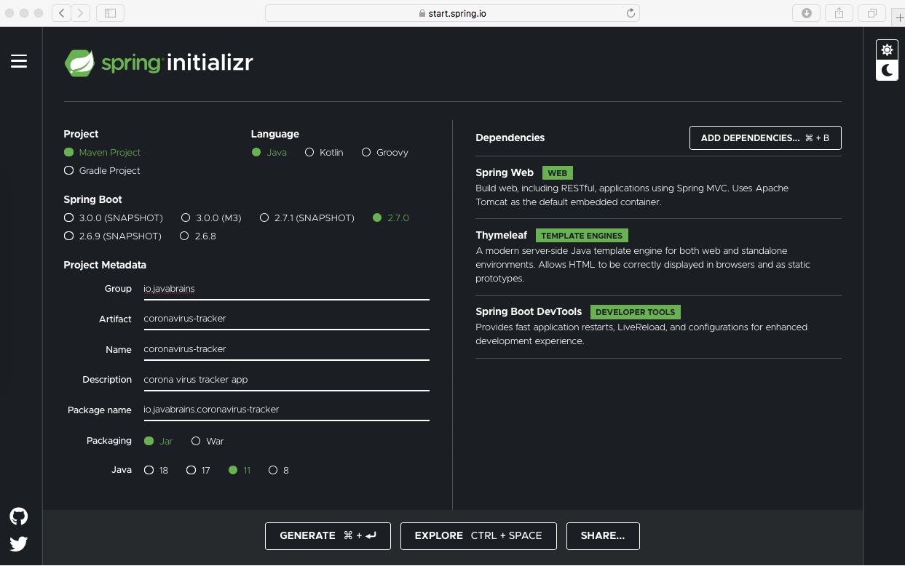Reload page using address bar refresh icon
905x566 pixels.
pyautogui.click(x=631, y=12)
